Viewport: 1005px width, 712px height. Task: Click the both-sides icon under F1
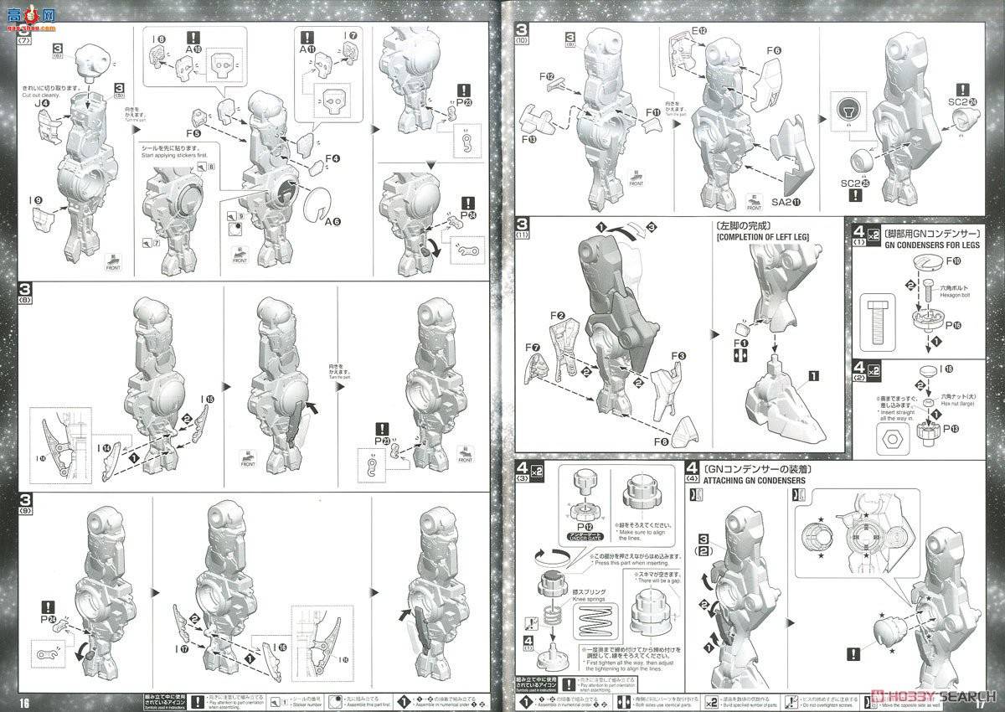[x=740, y=357]
